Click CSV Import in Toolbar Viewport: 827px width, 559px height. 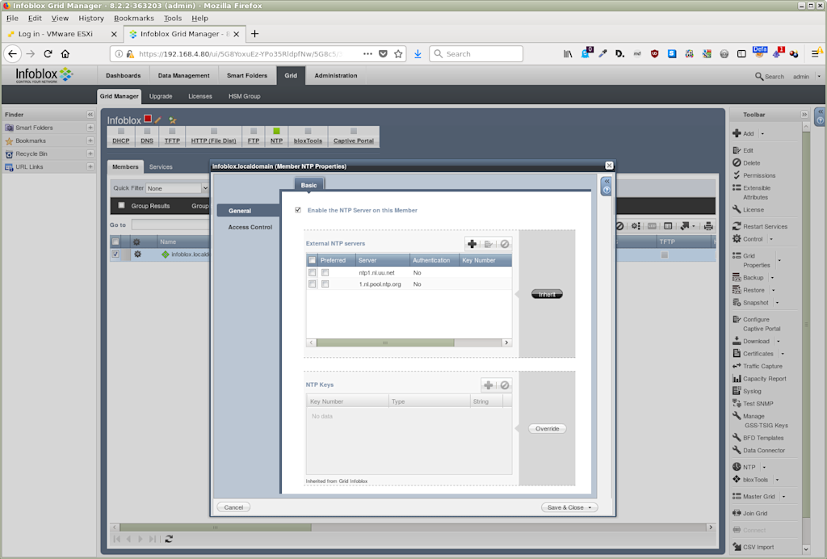754,547
